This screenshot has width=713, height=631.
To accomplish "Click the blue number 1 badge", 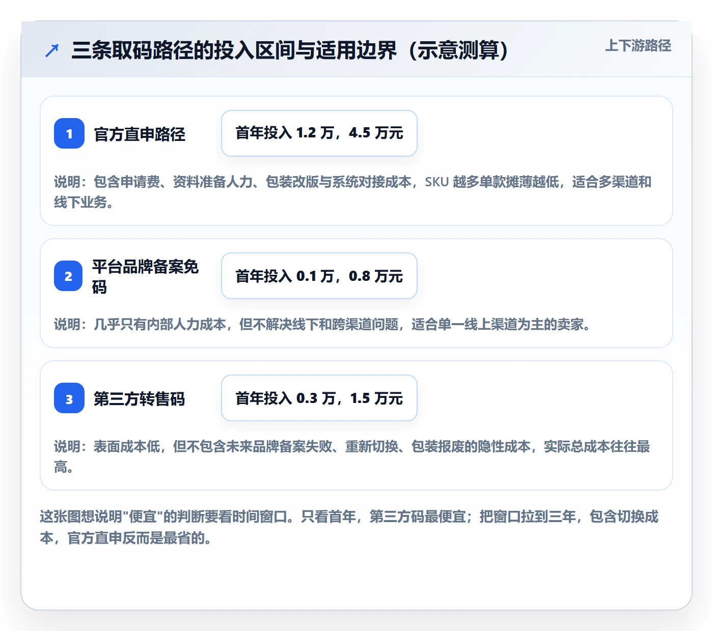I will point(69,133).
